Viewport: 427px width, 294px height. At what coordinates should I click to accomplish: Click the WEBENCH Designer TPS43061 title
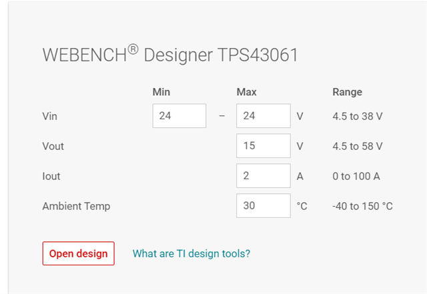pos(170,55)
